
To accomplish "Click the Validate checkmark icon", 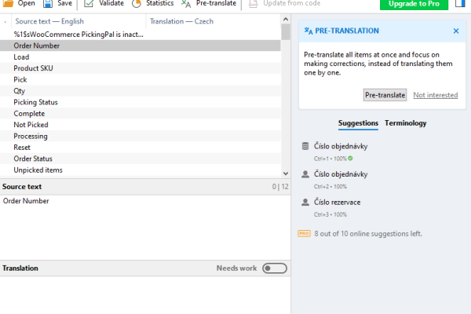I will pos(89,4).
